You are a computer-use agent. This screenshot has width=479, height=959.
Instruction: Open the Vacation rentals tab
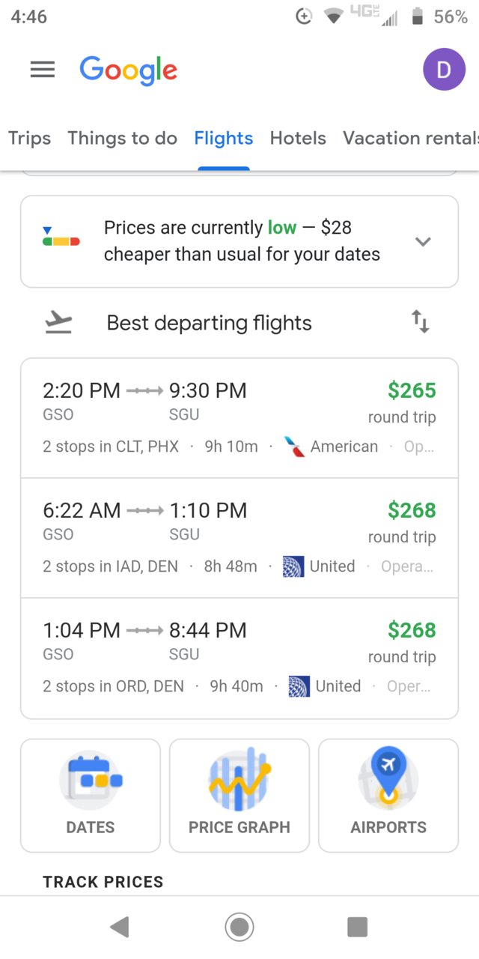click(410, 138)
